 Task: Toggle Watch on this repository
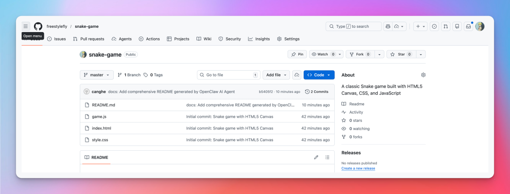pyautogui.click(x=323, y=55)
